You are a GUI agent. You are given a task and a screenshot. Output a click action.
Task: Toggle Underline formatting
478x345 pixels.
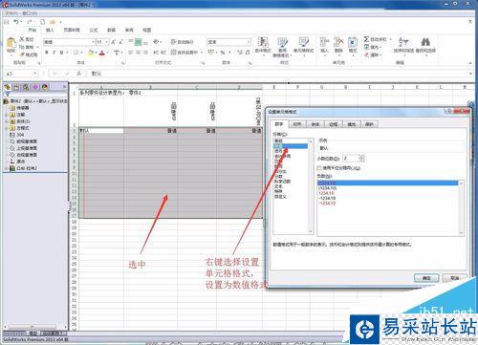point(61,53)
